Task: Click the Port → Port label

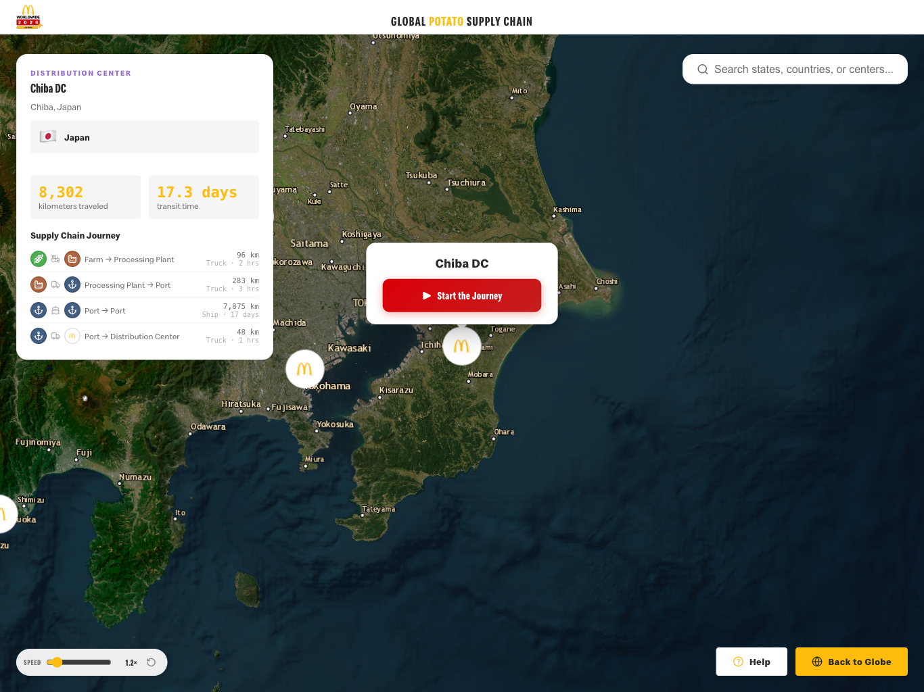Action: (105, 311)
